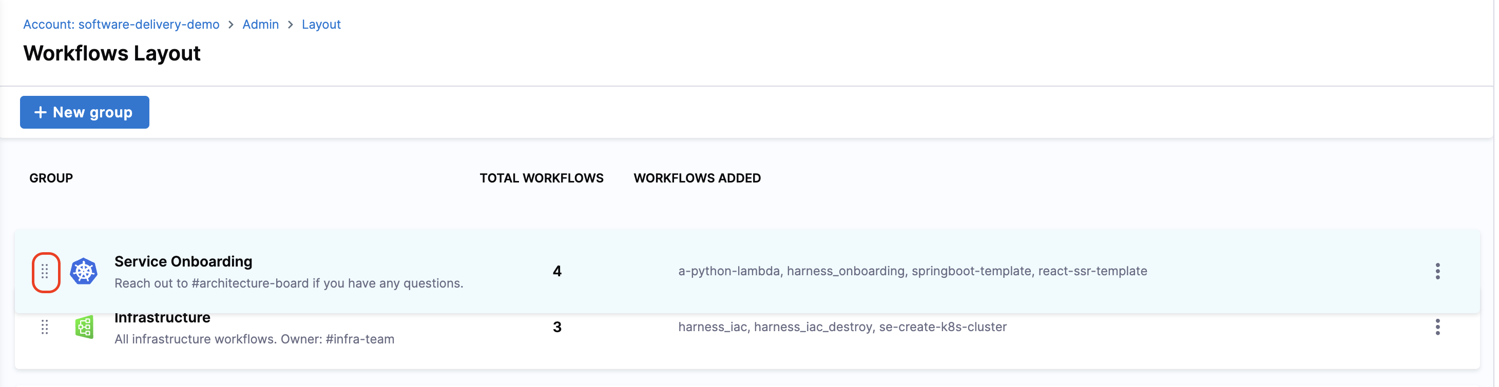
Task: Click the chevron after the account breadcrumb
Action: click(x=231, y=25)
